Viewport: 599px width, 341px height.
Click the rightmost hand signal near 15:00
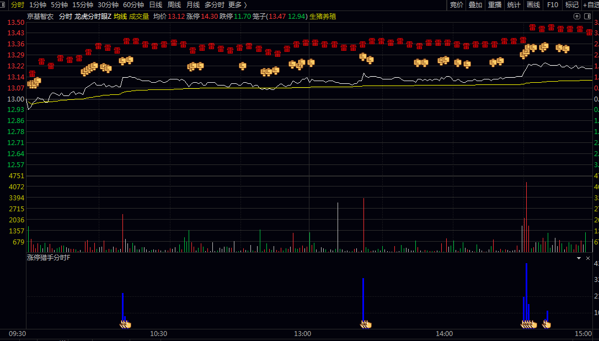coord(547,324)
